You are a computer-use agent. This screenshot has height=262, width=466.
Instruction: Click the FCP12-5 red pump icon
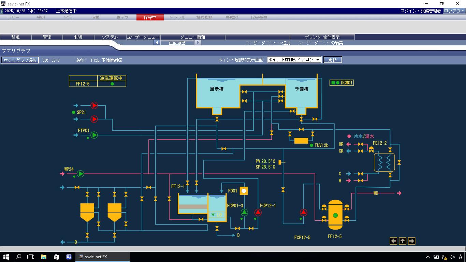click(x=303, y=213)
